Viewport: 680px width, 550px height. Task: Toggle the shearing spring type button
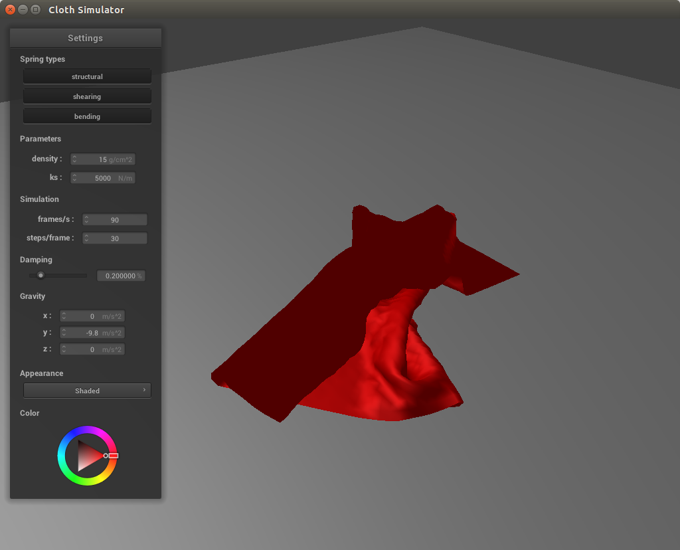click(x=87, y=96)
